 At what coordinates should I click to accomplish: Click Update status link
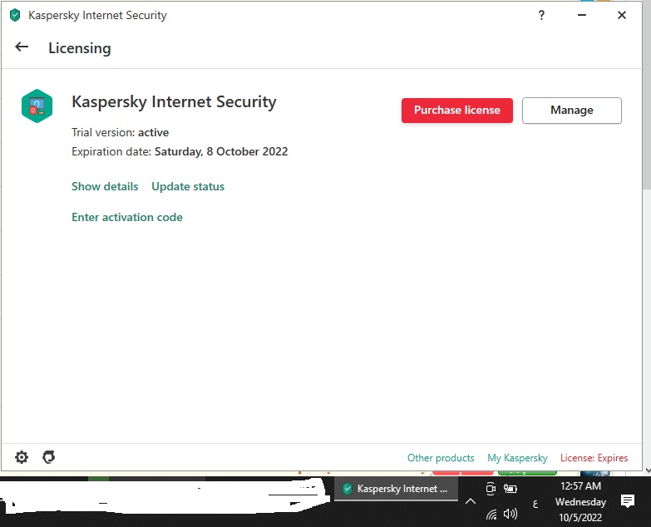(188, 186)
